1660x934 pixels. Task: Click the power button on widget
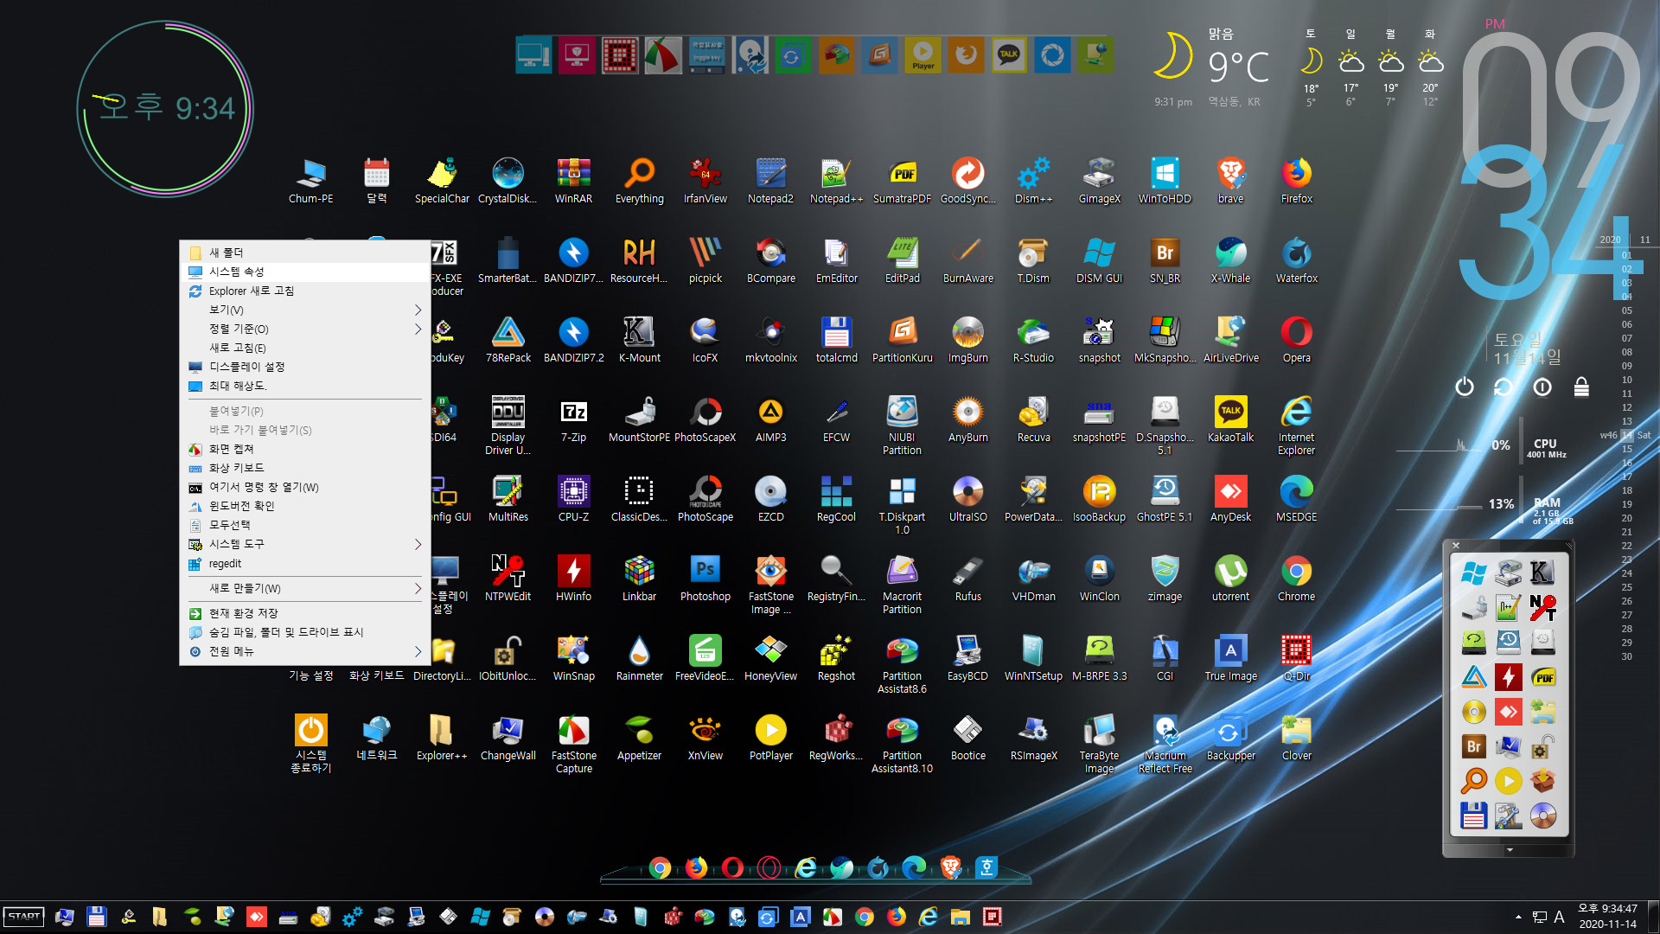click(x=1464, y=387)
